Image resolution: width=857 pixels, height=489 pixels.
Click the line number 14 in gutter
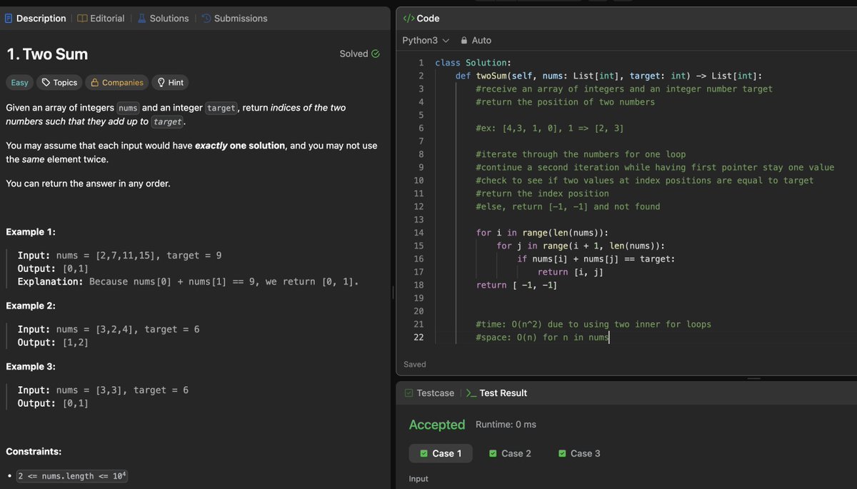click(x=419, y=233)
